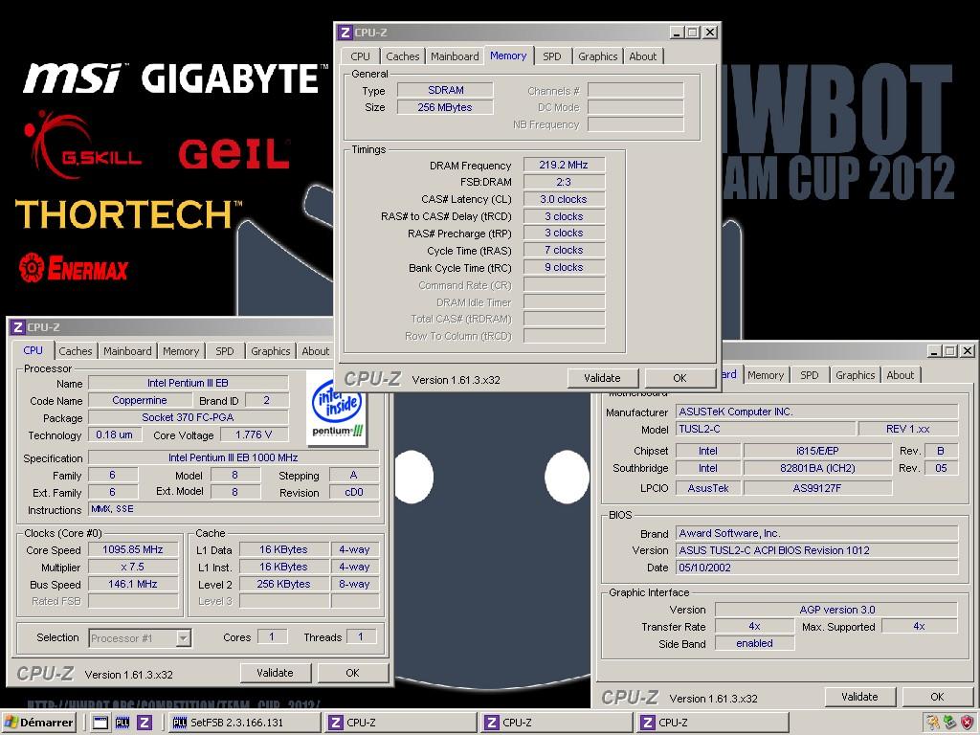Open the About tab in the mainboard window
The width and height of the screenshot is (980, 735).
pyautogui.click(x=900, y=375)
